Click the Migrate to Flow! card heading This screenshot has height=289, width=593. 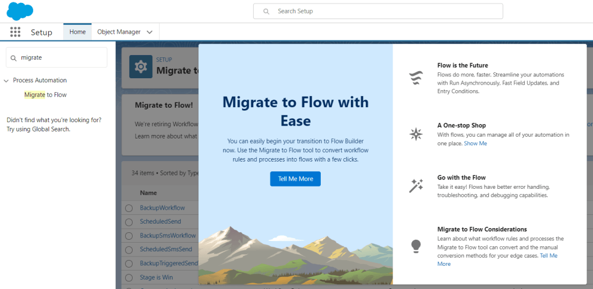pos(164,105)
